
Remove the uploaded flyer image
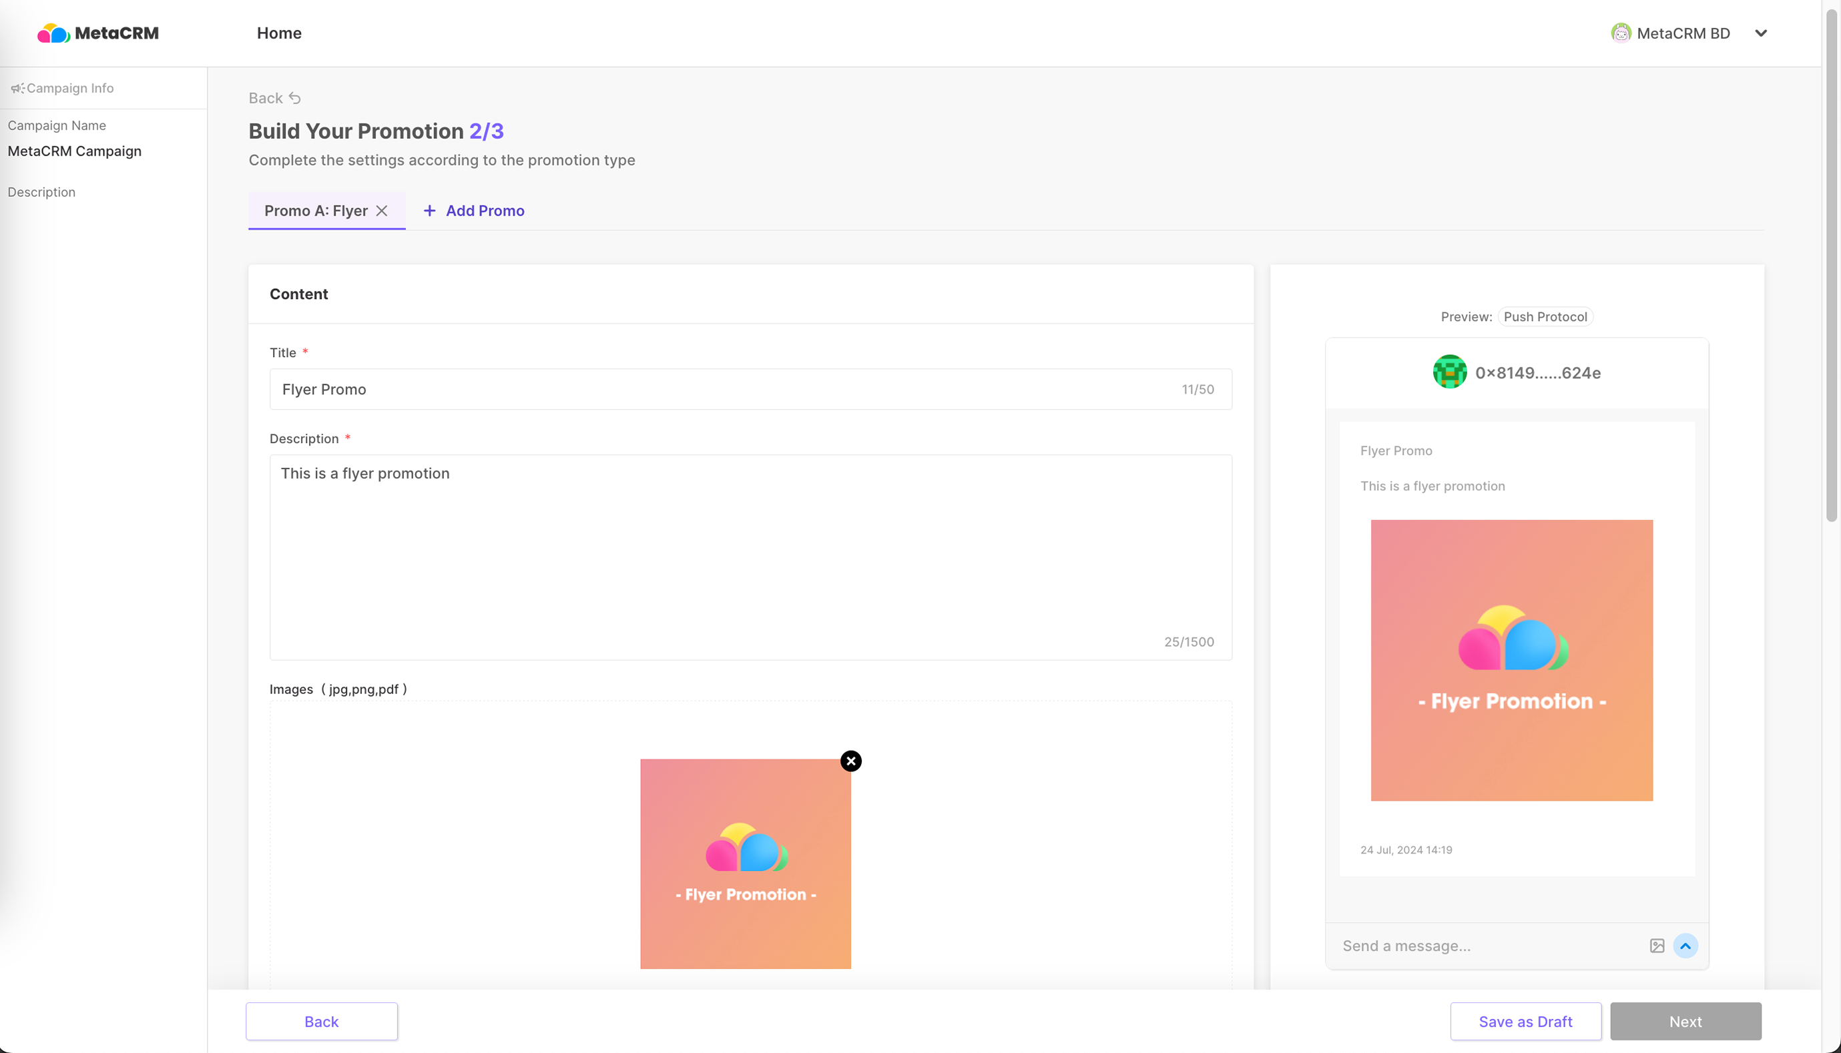(850, 761)
